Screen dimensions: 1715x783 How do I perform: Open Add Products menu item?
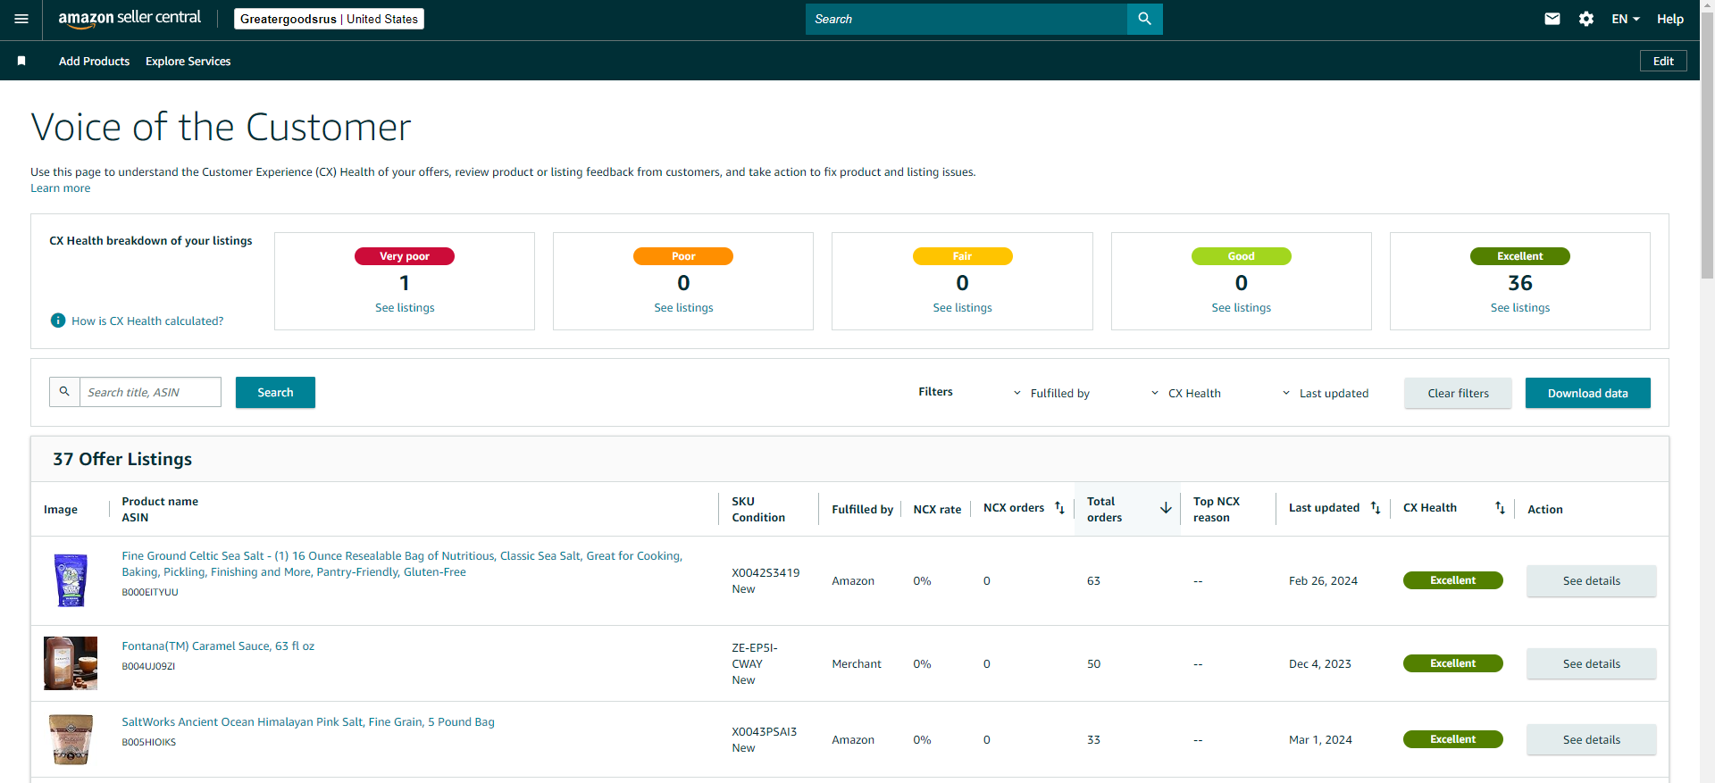(94, 61)
